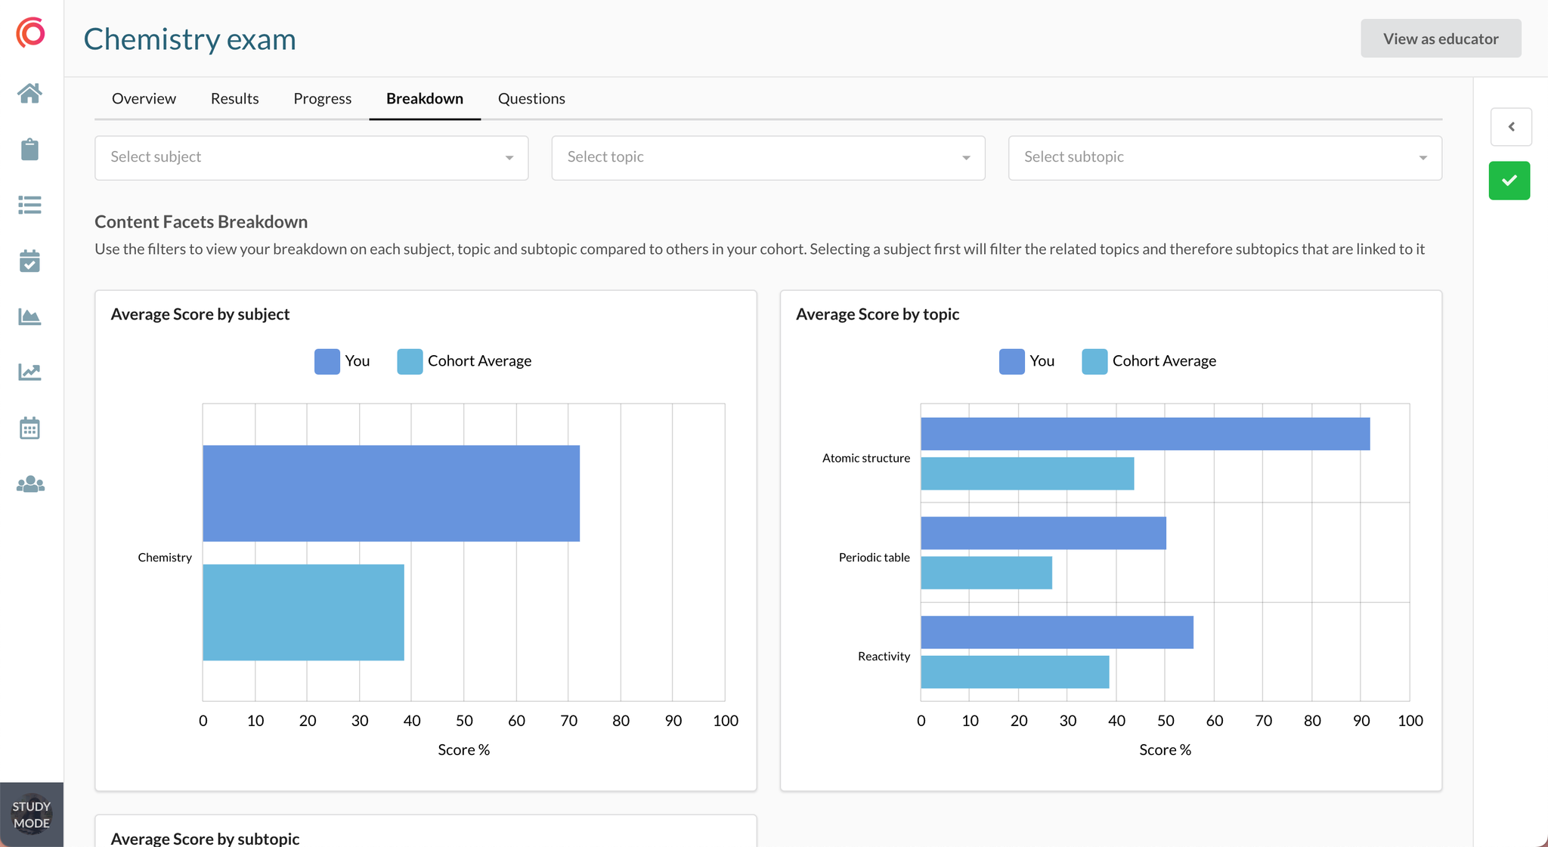Open the clipboard icon in sidebar
Screen dimensions: 1548x847
pos(29,149)
